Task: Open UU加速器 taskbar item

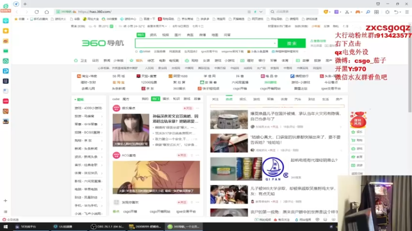Action: point(63,226)
